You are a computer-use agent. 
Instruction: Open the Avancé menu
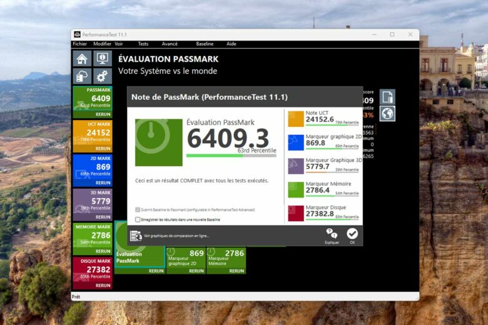(170, 44)
